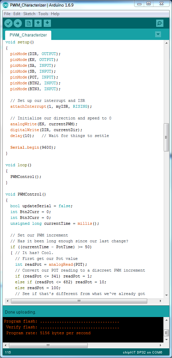Open the File menu
Image resolution: width=172 pixels, height=358 pixels.
point(7,14)
